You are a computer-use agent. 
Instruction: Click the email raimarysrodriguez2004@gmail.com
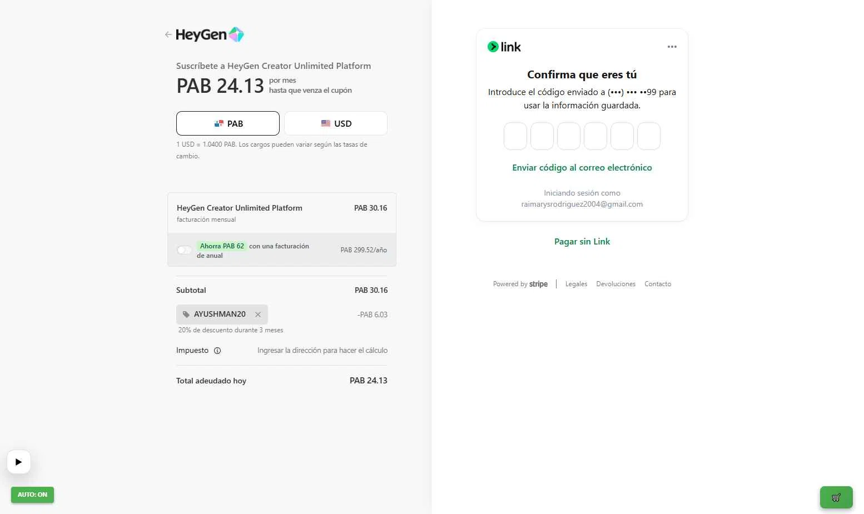pyautogui.click(x=582, y=204)
